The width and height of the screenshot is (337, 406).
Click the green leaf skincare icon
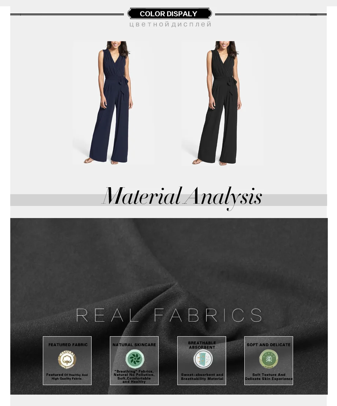tap(135, 359)
